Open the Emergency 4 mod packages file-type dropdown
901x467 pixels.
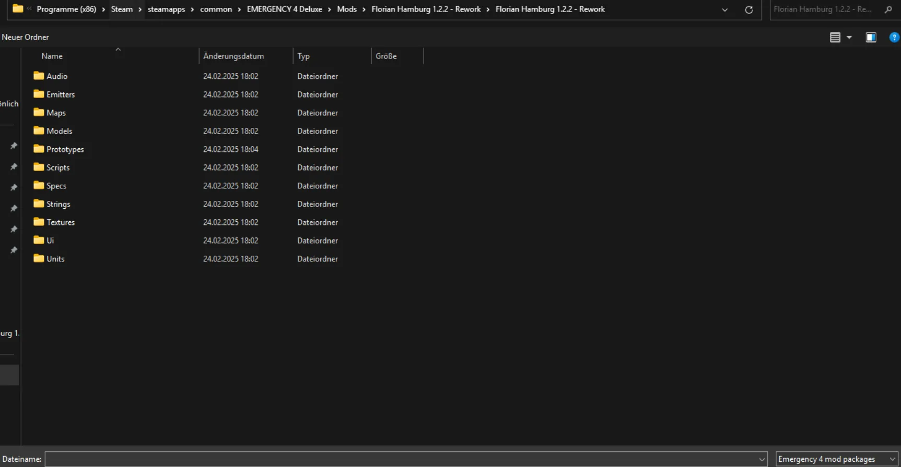tap(836, 459)
